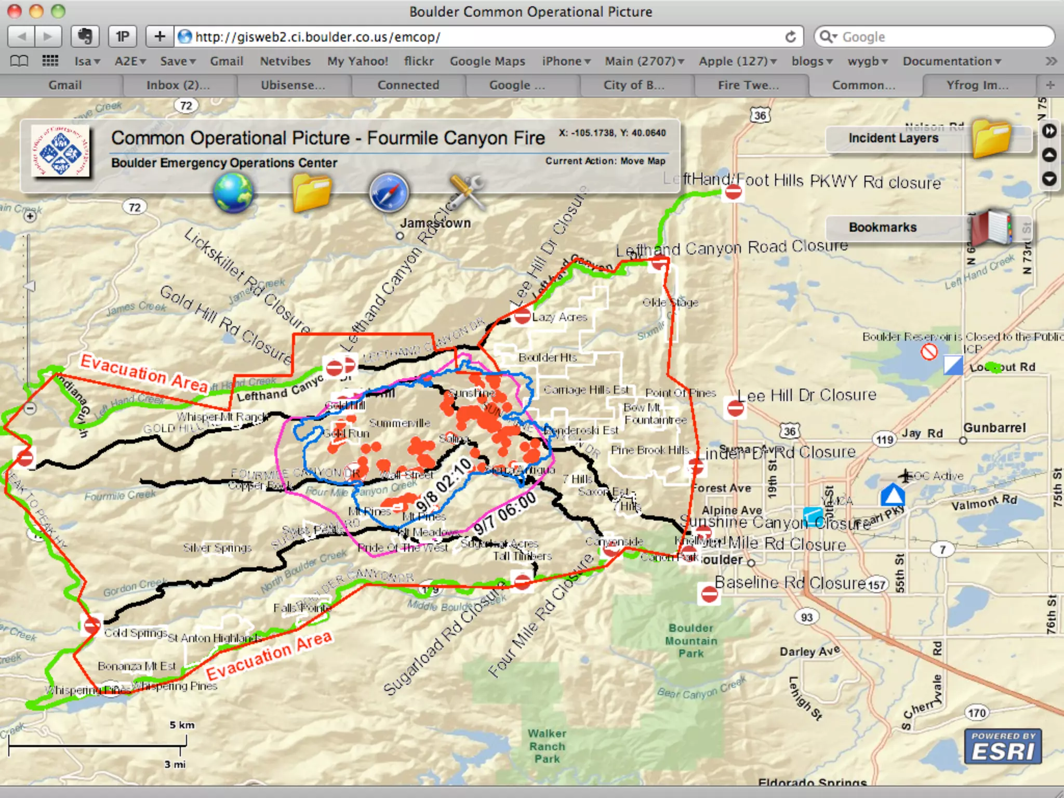The width and height of the screenshot is (1064, 798).
Task: Open the Google Maps bookmark link
Action: click(x=487, y=61)
